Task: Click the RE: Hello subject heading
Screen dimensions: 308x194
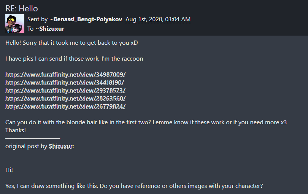Action: tap(22, 9)
